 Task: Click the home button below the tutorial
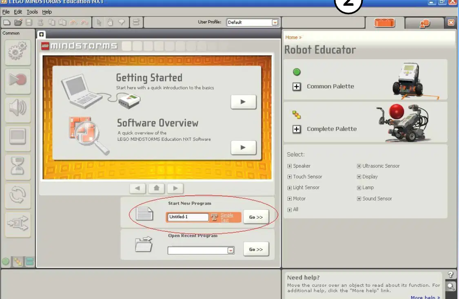pos(157,188)
